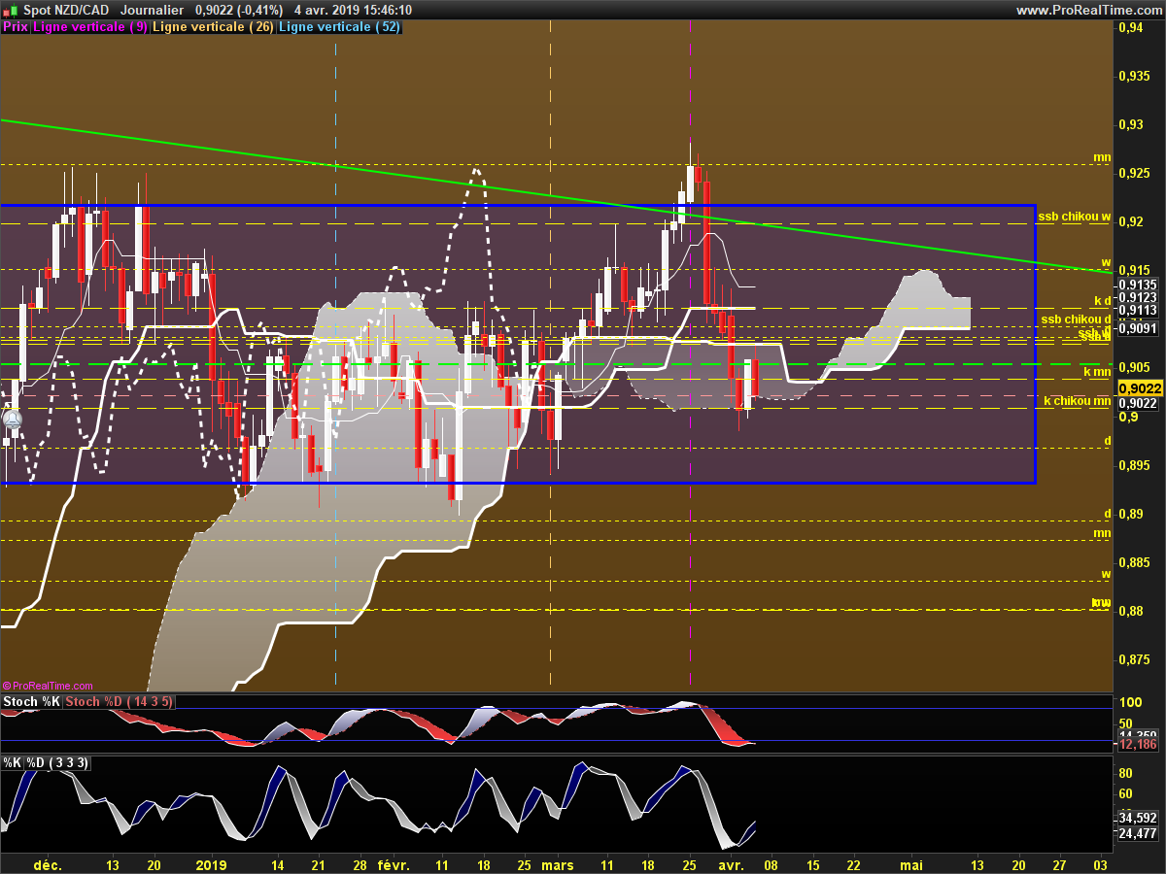Click 0,925 on the price axis
The image size is (1166, 874).
click(1134, 173)
